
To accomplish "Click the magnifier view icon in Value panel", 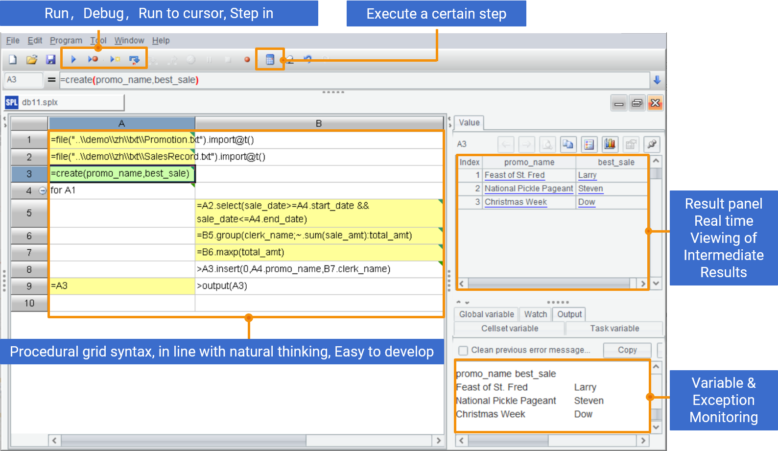I will [x=547, y=144].
